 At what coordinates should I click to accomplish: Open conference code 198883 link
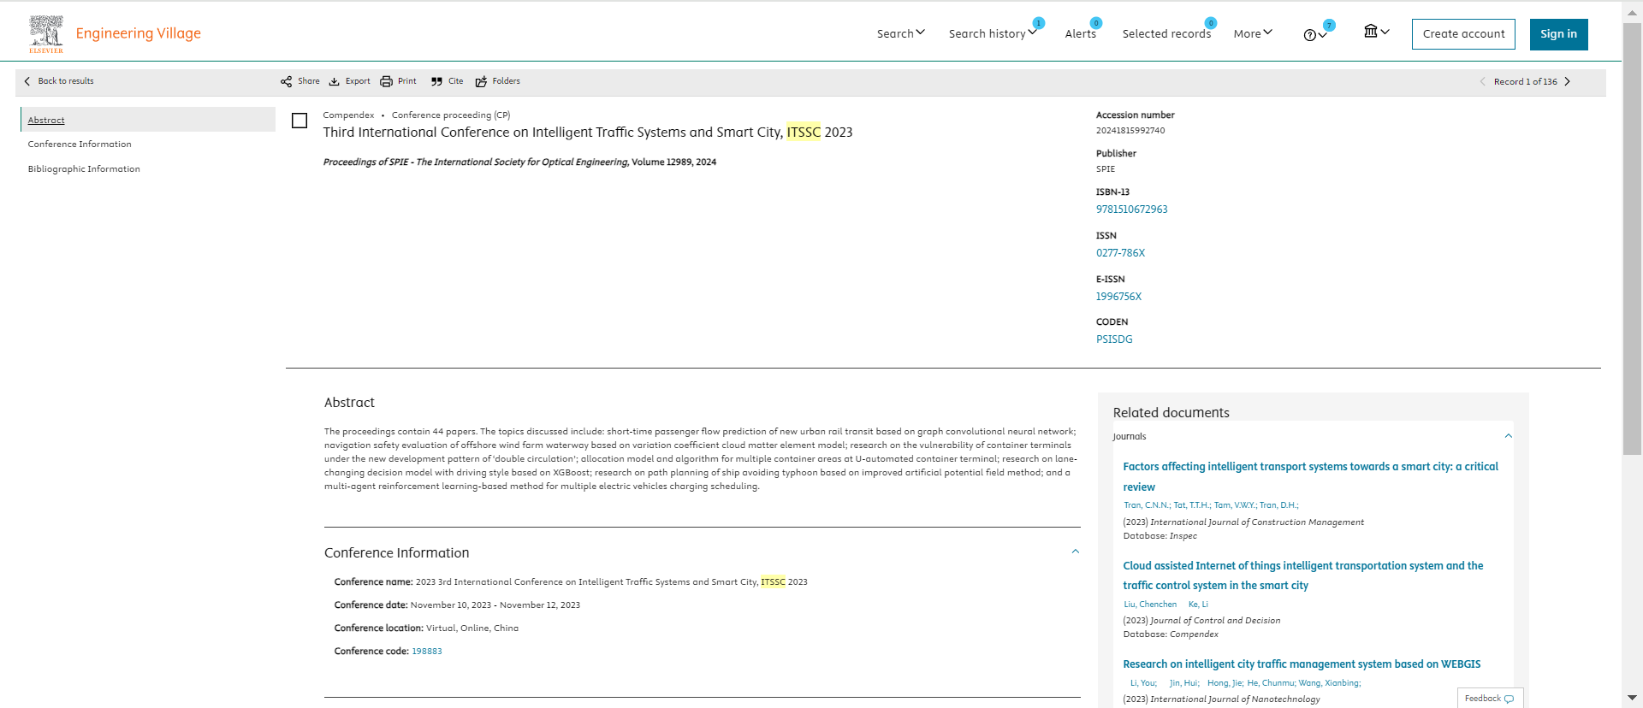tap(427, 652)
